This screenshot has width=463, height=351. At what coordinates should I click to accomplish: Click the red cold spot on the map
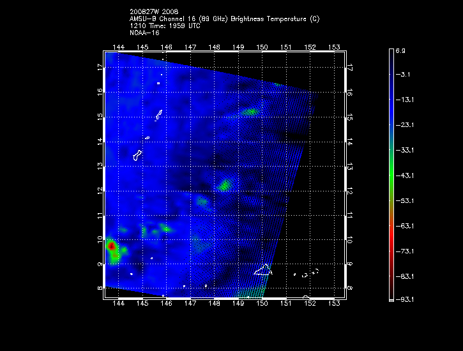point(111,245)
